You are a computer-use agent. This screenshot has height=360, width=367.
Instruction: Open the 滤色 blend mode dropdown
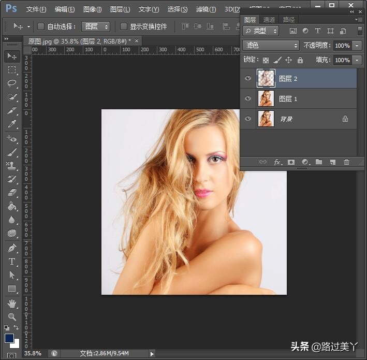271,46
